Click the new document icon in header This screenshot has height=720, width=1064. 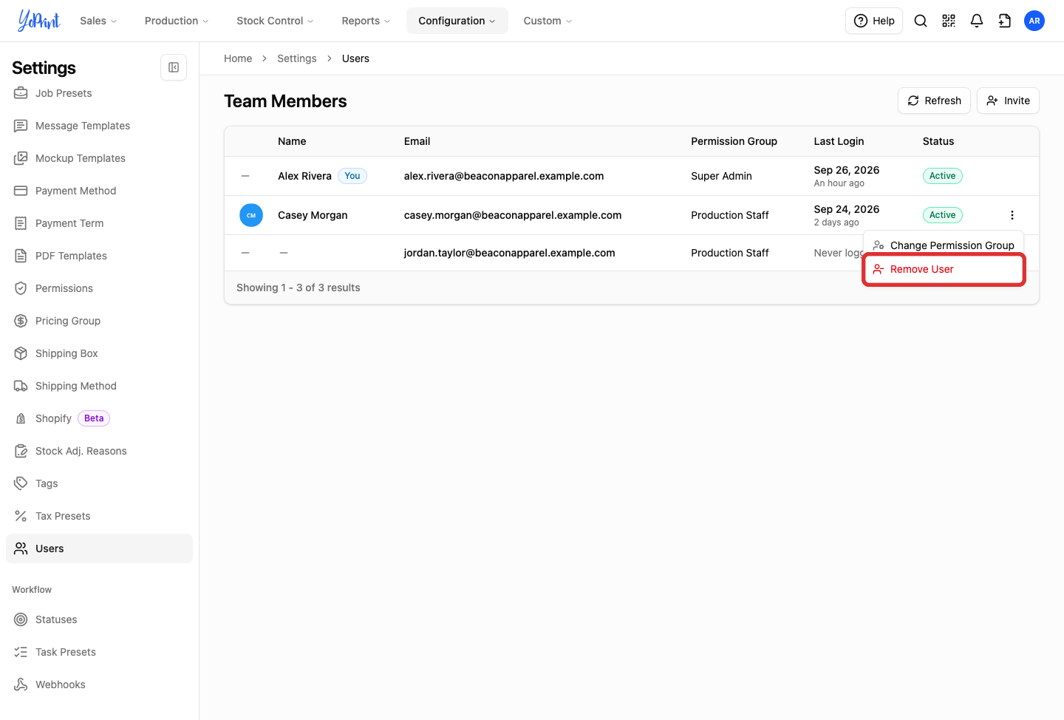coord(1005,21)
